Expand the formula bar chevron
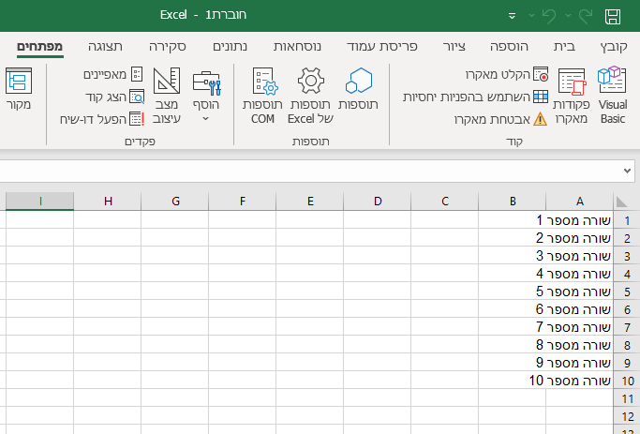Image resolution: width=640 pixels, height=434 pixels. click(x=626, y=171)
